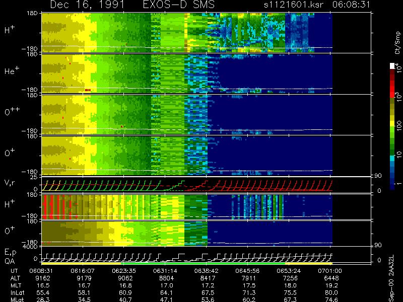Click UT value "0638:42"
This screenshot has width=403, height=302.
(206, 271)
